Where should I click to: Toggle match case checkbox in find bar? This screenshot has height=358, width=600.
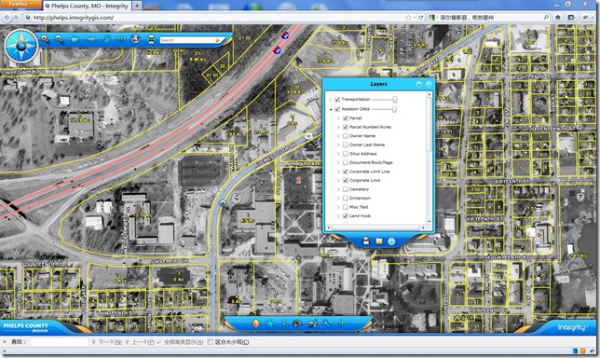210,342
